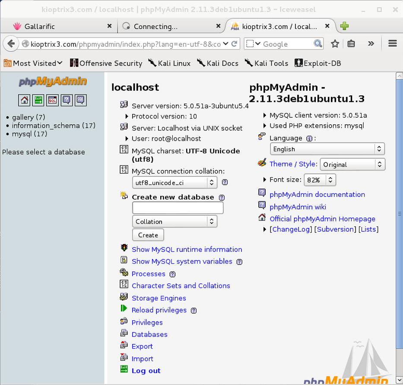Click the green Log out exit icon
Viewport: 403px width, 385px height.
[x=124, y=369]
